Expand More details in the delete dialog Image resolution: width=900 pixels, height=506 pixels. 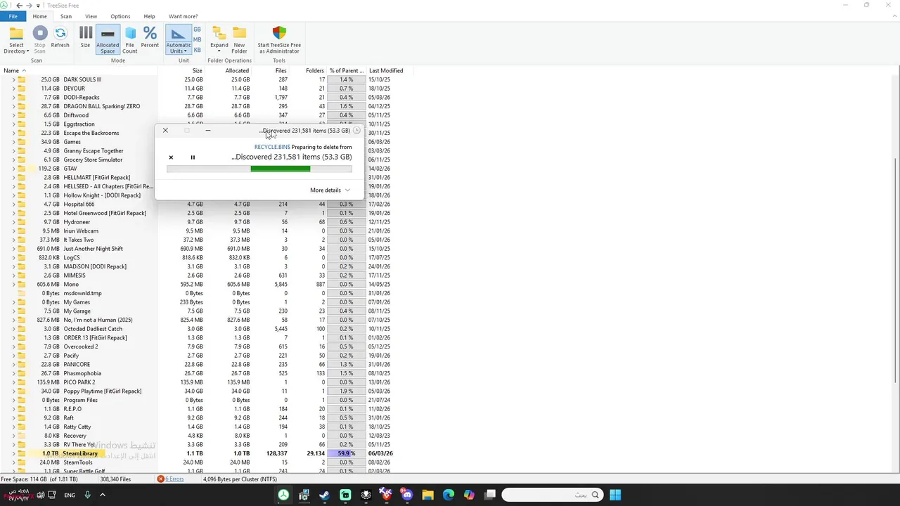[x=330, y=190]
